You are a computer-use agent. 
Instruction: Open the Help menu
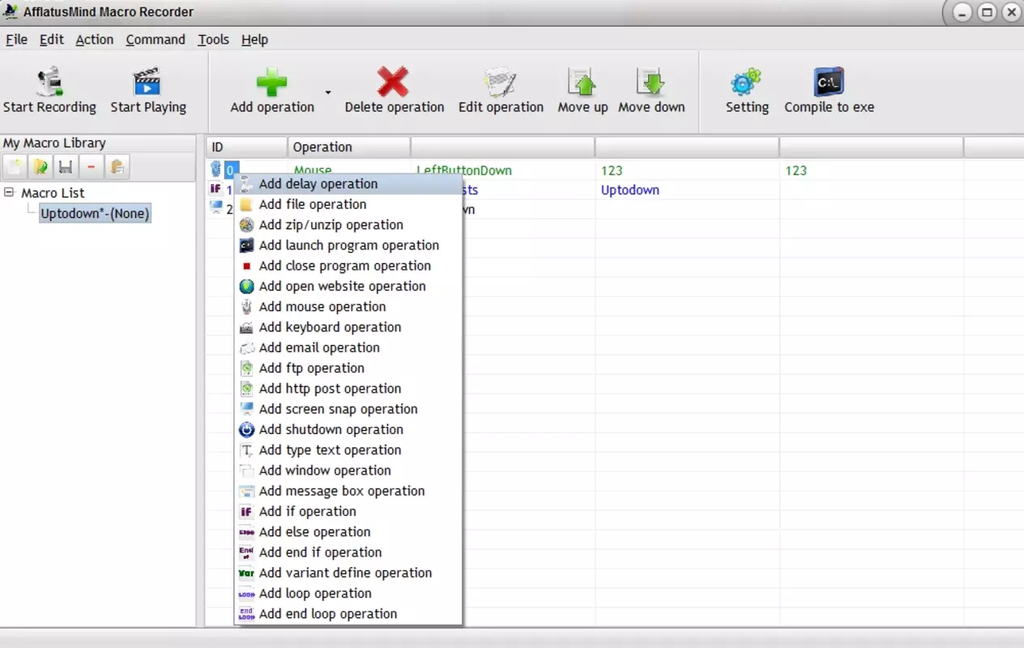(x=254, y=39)
